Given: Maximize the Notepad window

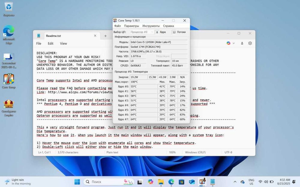Looking at the screenshot, I should [x=239, y=33].
